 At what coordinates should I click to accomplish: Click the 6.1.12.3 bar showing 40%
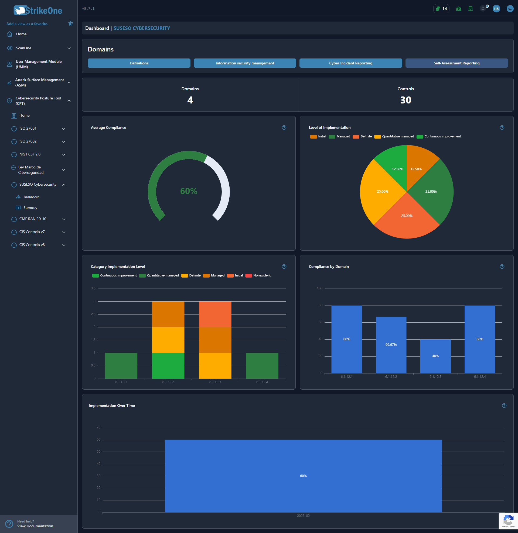[x=435, y=356]
